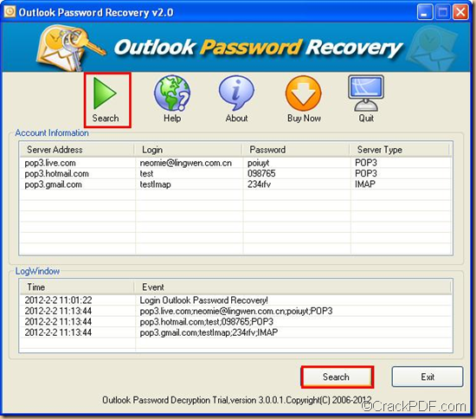The height and width of the screenshot is (419, 476).
Task: Click the Time column header in LogWindow
Action: (x=77, y=287)
